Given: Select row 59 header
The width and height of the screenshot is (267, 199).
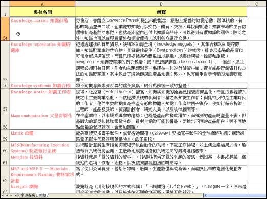Looking at the screenshot, I should coord(5,136).
